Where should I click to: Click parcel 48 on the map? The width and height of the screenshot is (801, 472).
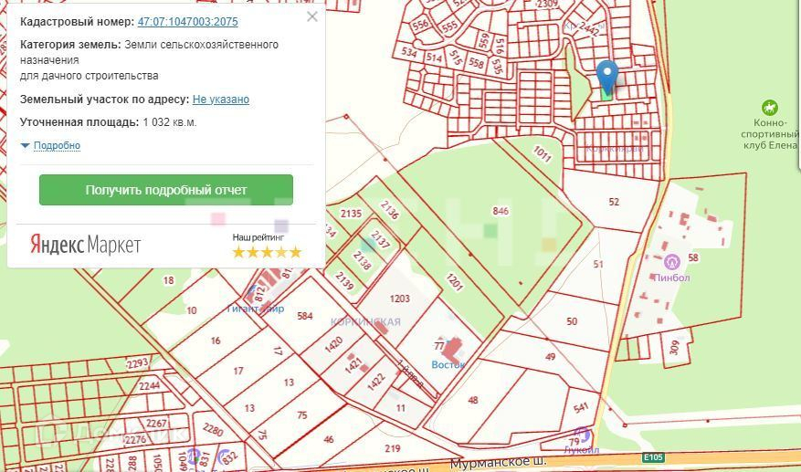(473, 401)
